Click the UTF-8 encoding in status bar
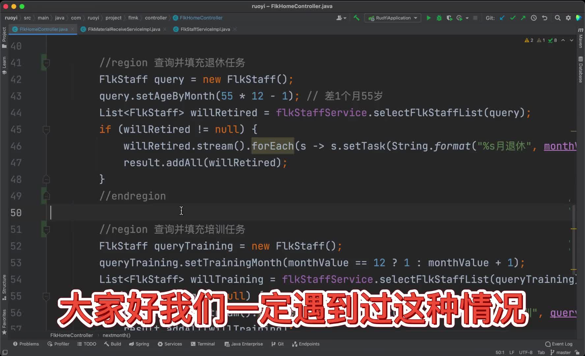Viewport: 585px width, 356px height. click(x=526, y=352)
